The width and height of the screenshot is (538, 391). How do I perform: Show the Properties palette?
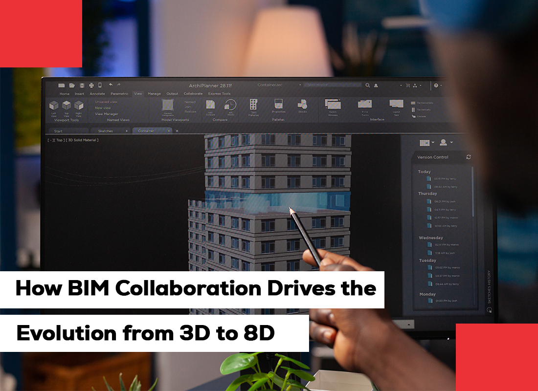tap(279, 104)
